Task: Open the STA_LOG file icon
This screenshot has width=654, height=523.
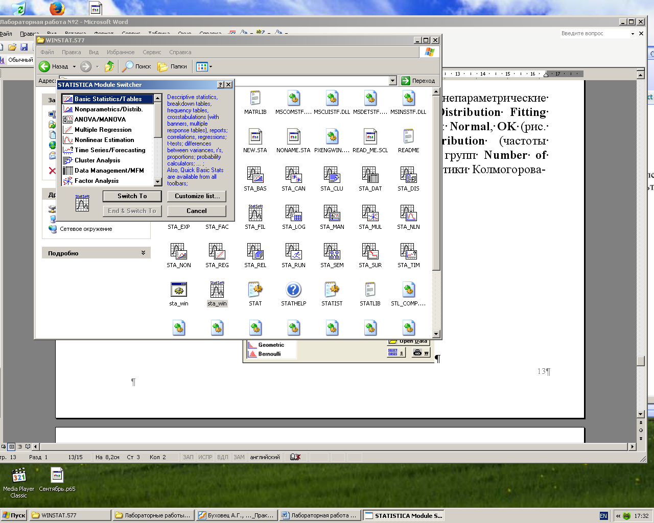Action: [x=293, y=213]
